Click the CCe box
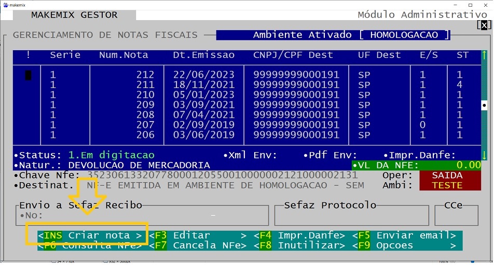494x267 pixels. [456, 215]
